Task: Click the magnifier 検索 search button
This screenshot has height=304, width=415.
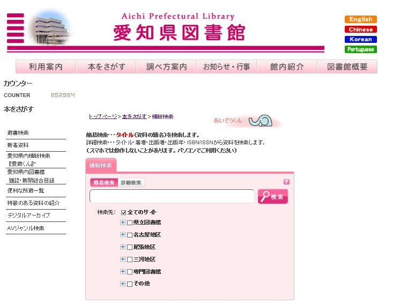Action: pos(272,196)
